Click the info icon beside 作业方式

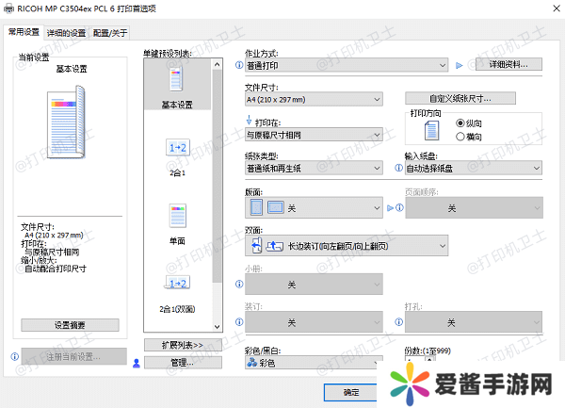tap(238, 65)
